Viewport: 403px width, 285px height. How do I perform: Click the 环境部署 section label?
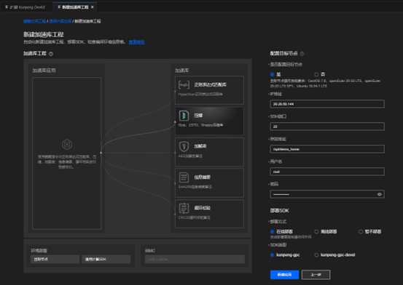point(39,251)
